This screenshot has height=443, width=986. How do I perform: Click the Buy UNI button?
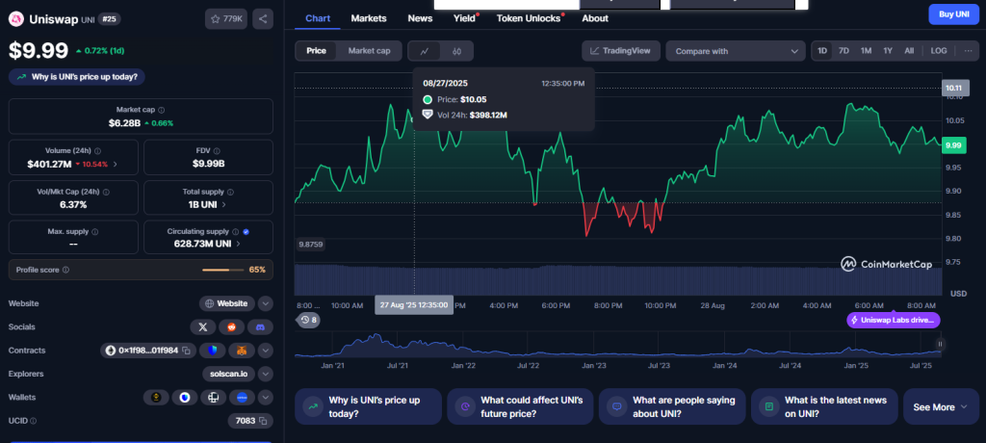tap(953, 13)
